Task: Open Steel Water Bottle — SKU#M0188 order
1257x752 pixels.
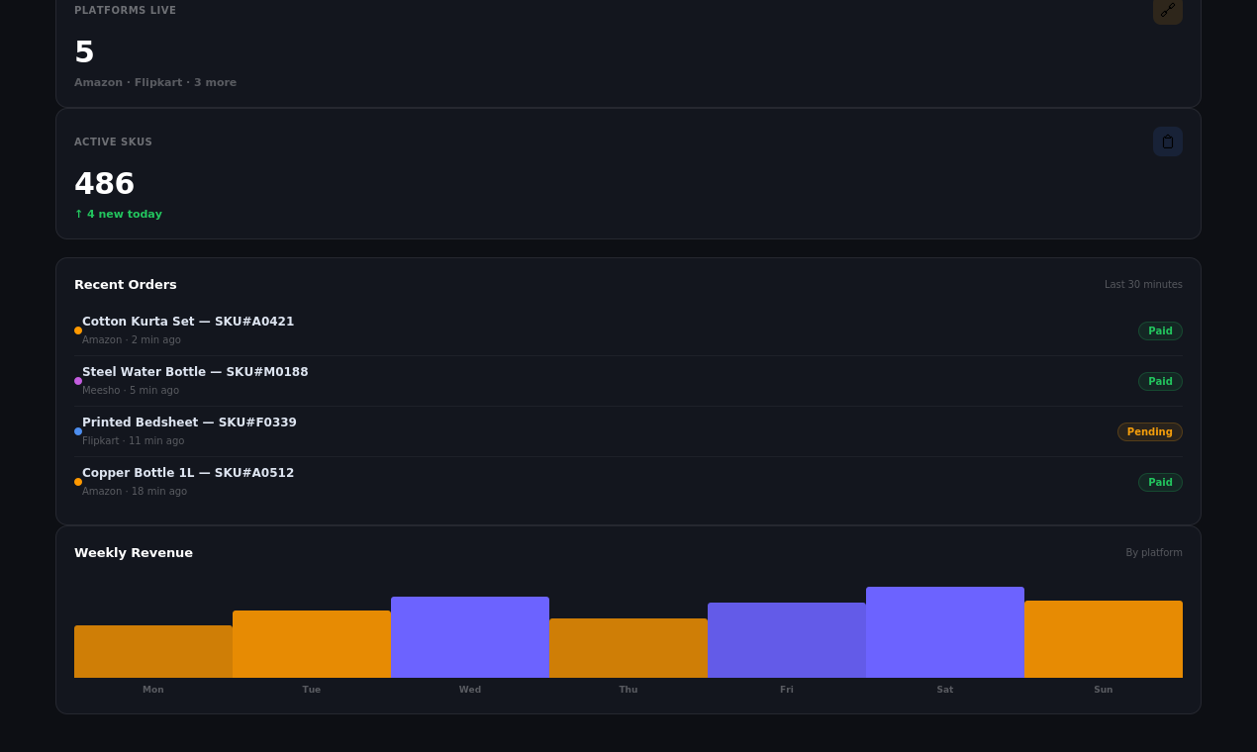Action: (628, 381)
